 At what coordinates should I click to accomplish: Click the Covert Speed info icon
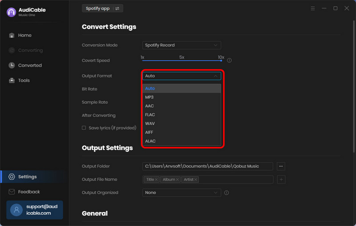pos(229,60)
